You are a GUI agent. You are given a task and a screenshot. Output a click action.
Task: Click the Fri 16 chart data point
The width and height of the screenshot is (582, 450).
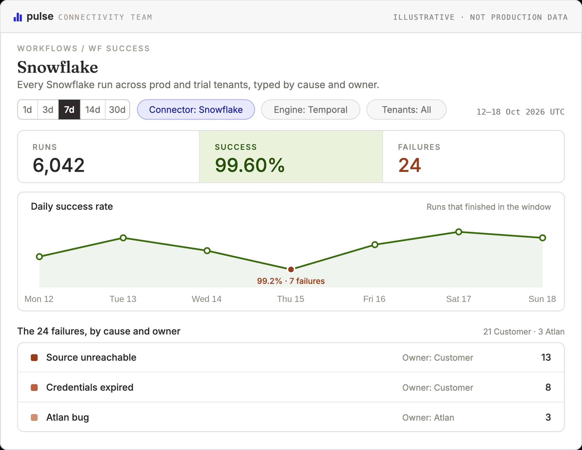tap(375, 245)
